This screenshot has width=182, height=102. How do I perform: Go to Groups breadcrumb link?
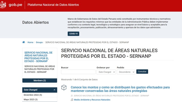pos(39,42)
